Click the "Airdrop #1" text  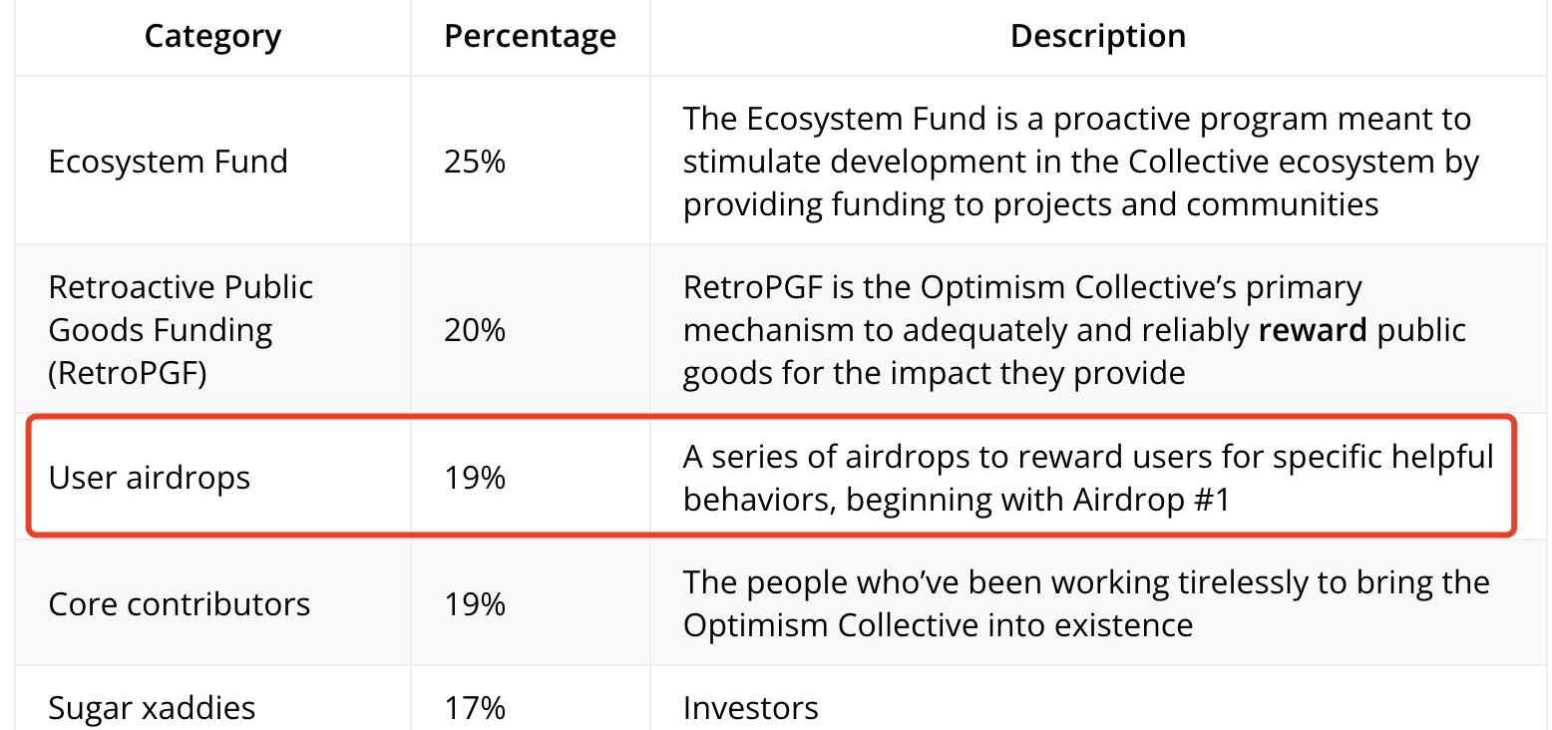[x=1151, y=499]
